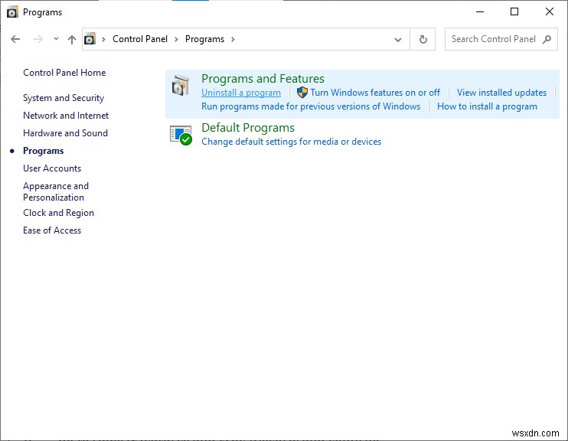568x441 pixels.
Task: Open Ease of Access category
Action: coord(52,230)
